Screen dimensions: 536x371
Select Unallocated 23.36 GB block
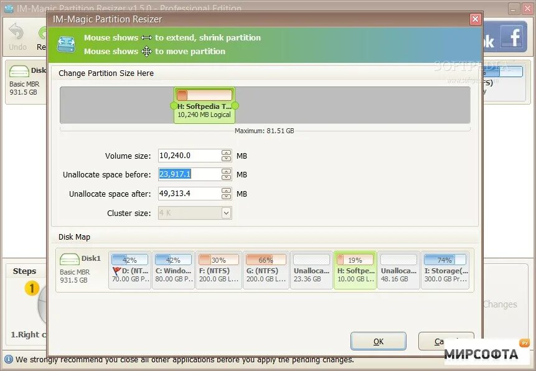click(311, 270)
